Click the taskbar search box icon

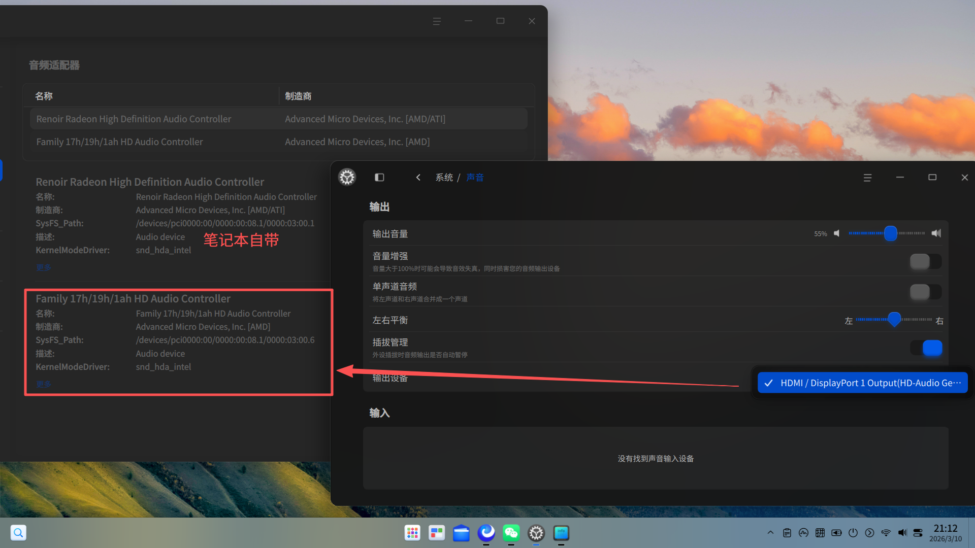[18, 533]
